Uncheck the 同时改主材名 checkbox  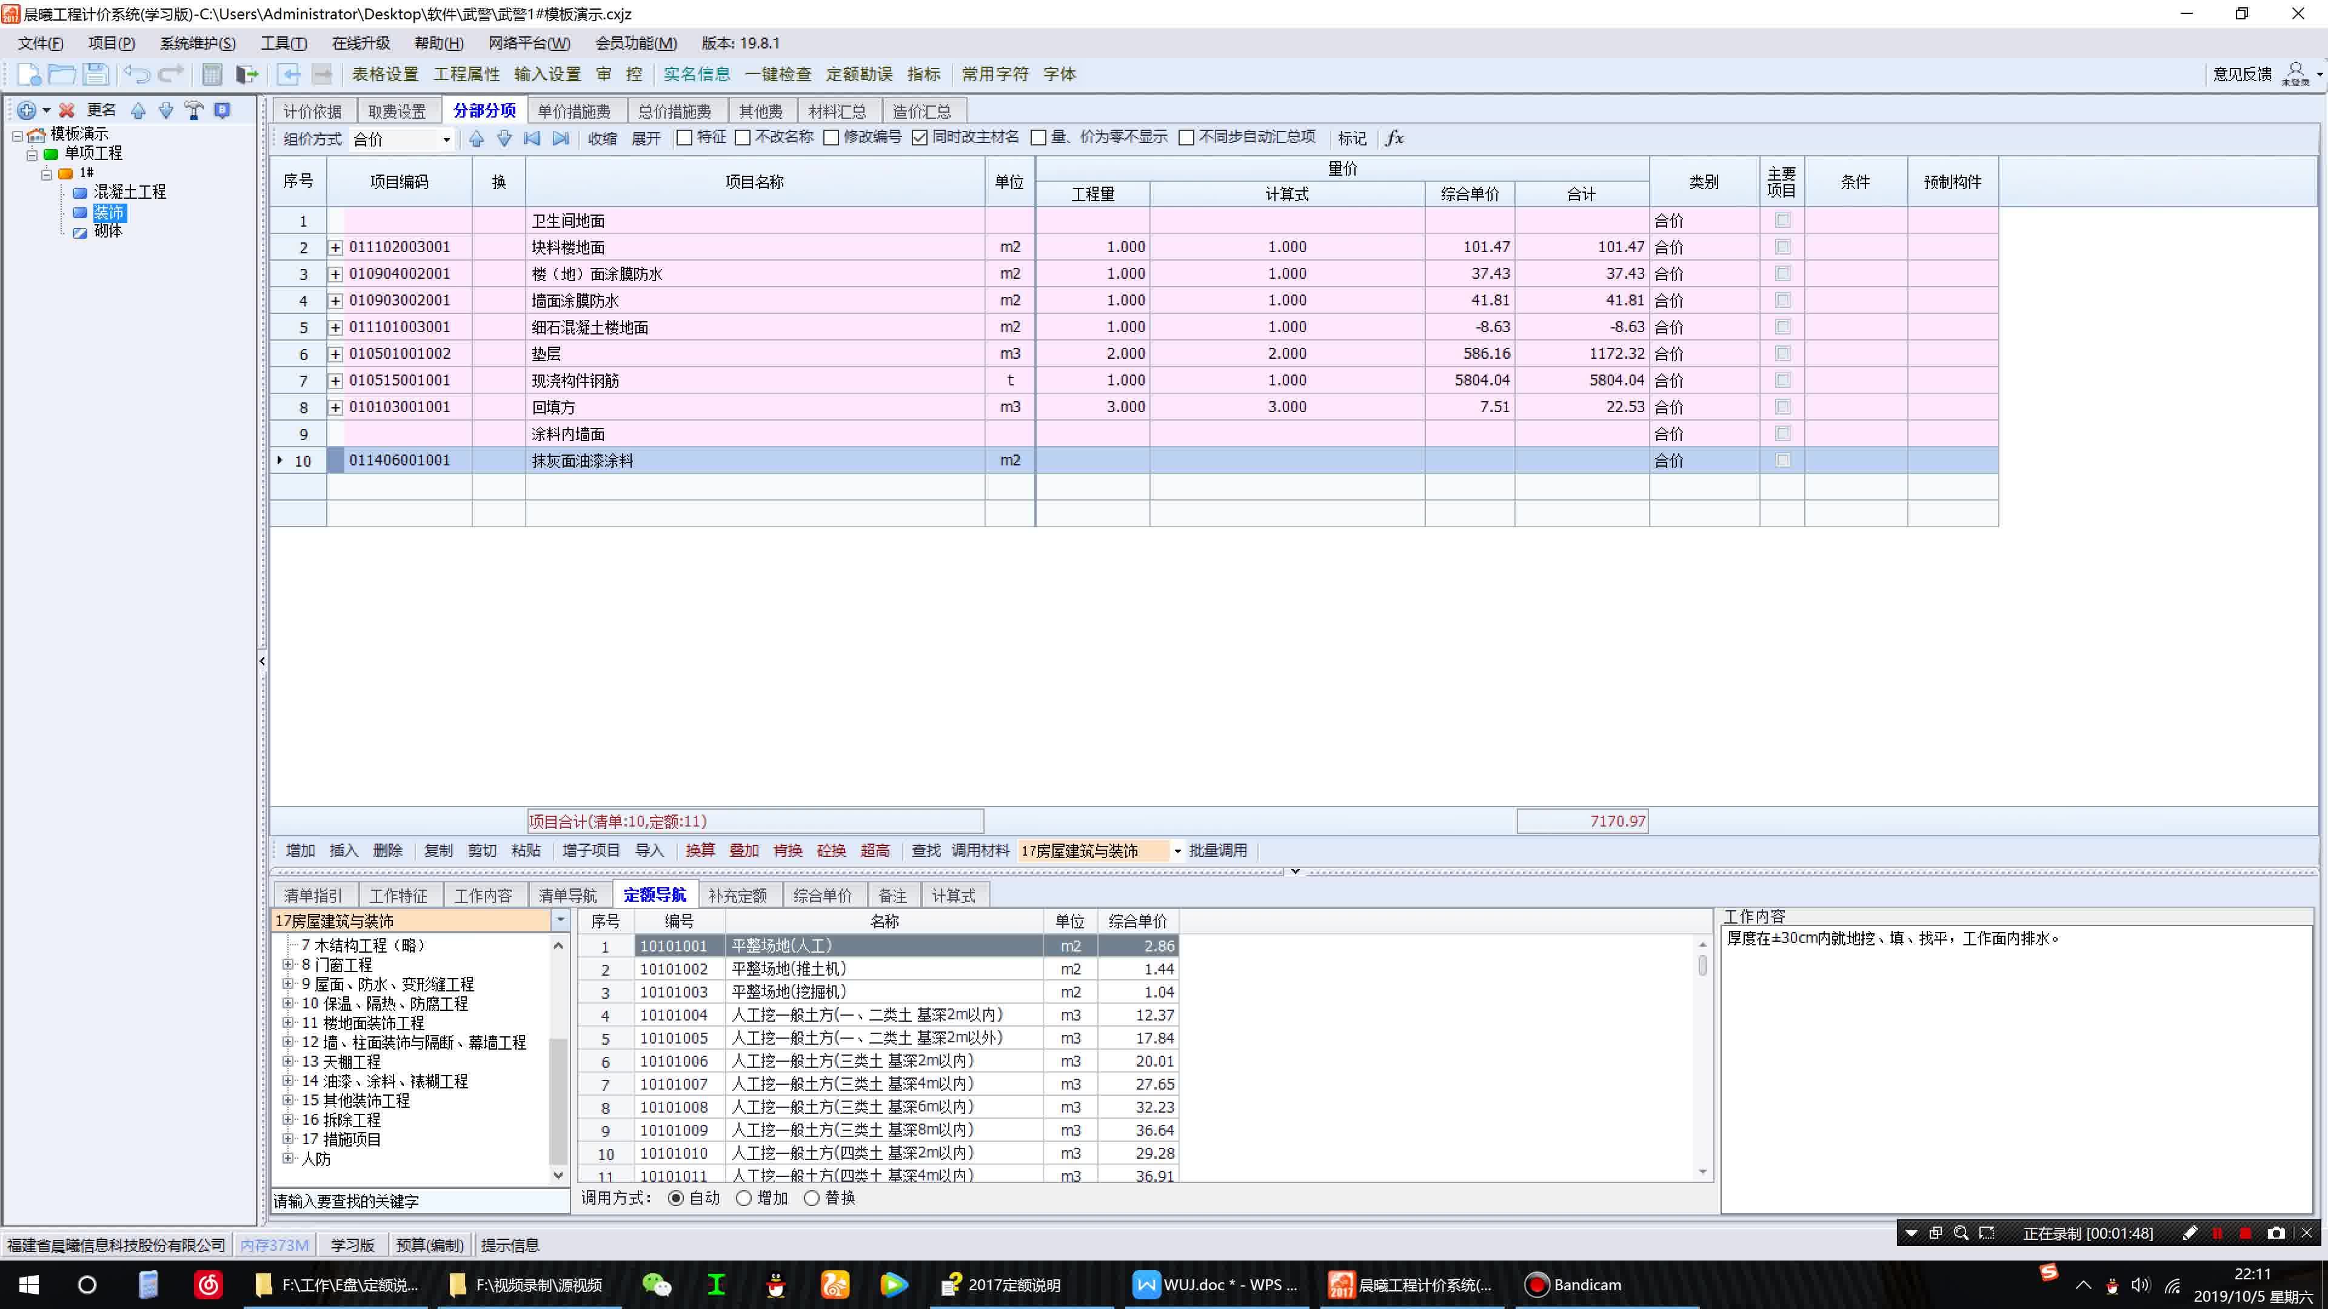[920, 138]
